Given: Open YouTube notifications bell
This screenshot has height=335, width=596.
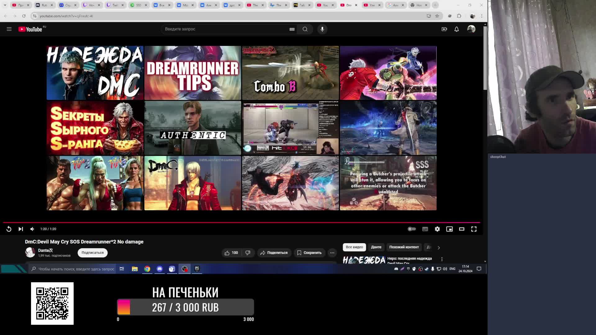Looking at the screenshot, I should (456, 29).
